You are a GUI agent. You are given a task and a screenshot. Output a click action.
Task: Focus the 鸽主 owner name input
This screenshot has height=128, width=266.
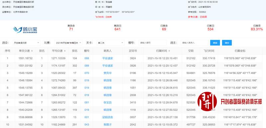(195, 43)
